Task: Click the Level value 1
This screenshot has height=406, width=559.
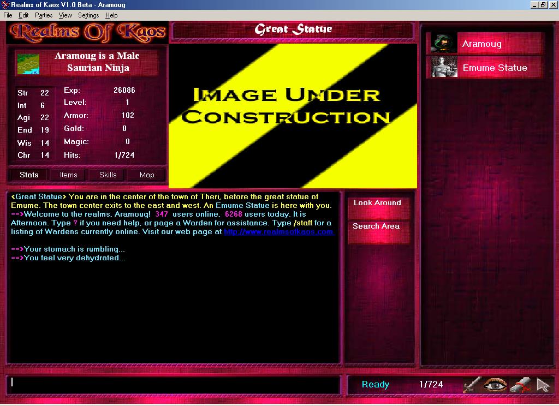Action: point(128,102)
